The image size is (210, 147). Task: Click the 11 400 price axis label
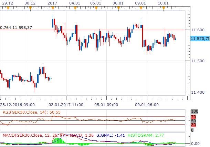click(x=197, y=92)
